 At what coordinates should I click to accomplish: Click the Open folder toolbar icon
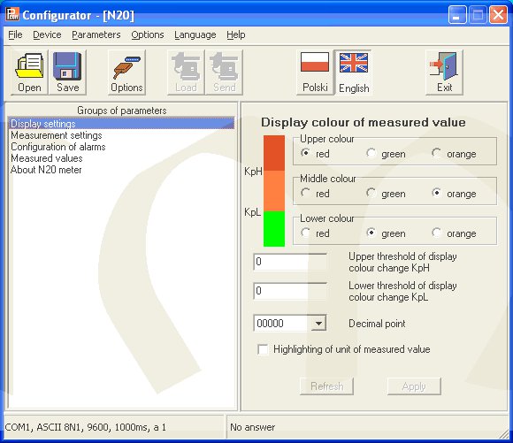29,66
